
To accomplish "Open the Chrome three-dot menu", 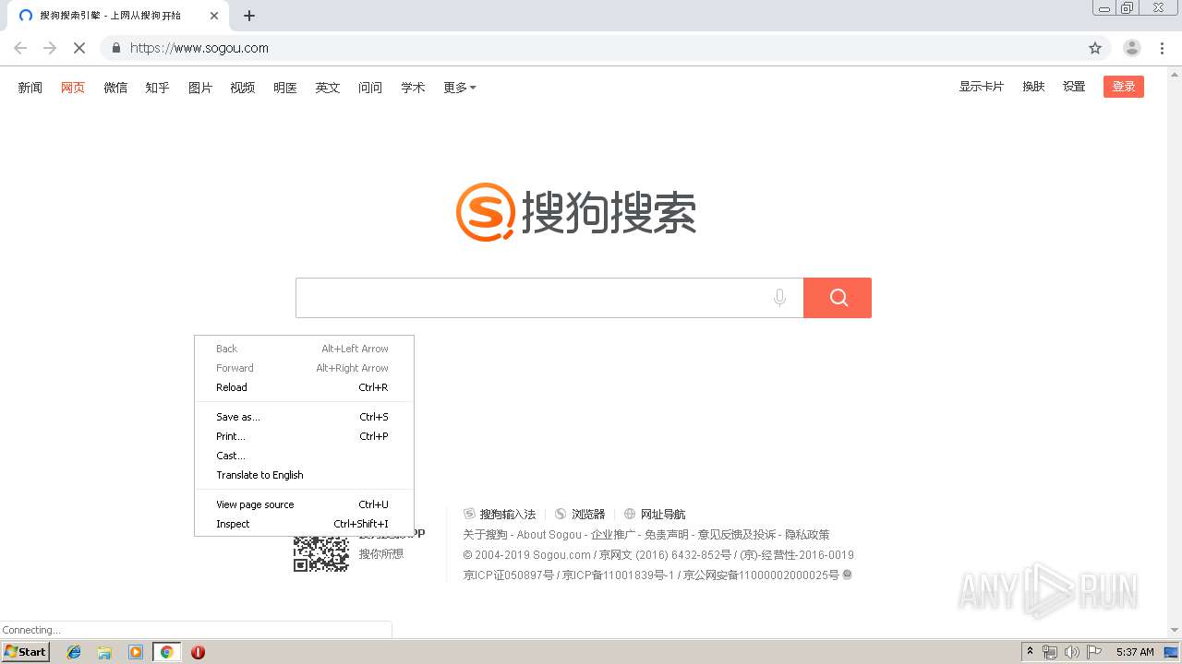I will pos(1163,48).
